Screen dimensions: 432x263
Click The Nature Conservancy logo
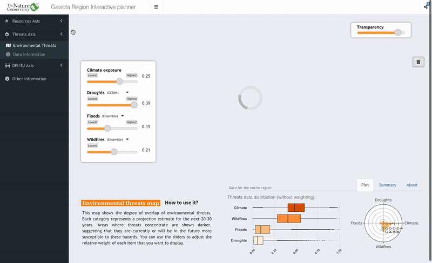[23, 7]
